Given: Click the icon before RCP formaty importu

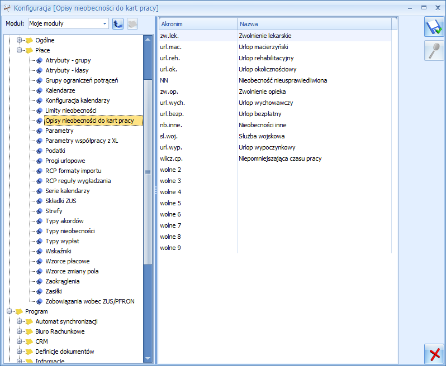Looking at the screenshot, I should coord(40,171).
